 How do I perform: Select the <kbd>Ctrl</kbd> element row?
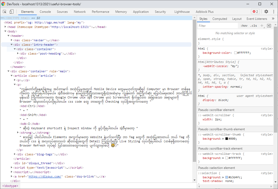(33, 106)
